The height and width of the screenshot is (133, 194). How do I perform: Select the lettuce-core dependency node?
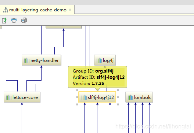(22, 97)
